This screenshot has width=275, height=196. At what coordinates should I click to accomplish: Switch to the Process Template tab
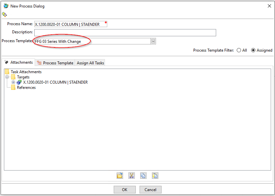55,63
